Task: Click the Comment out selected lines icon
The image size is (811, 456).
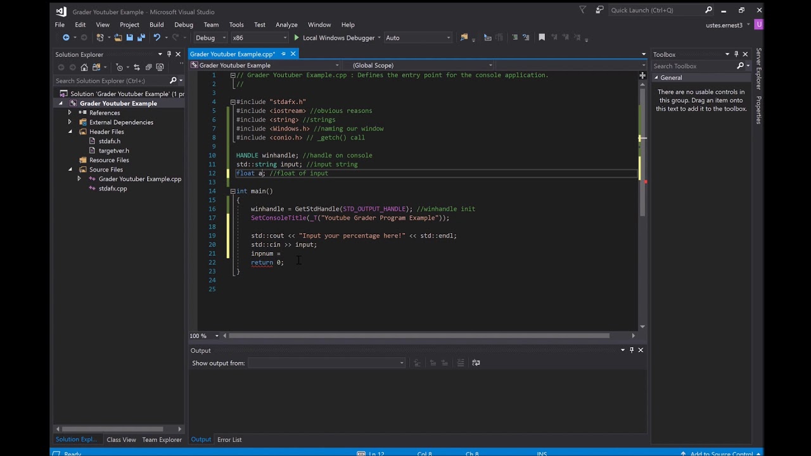Action: [x=515, y=38]
